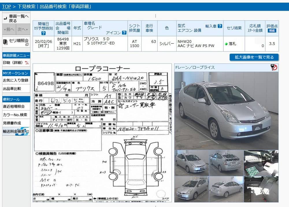This screenshot has width=289, height=207.
Task: Open the TOP breadcrumb link
Action: pyautogui.click(x=6, y=6)
